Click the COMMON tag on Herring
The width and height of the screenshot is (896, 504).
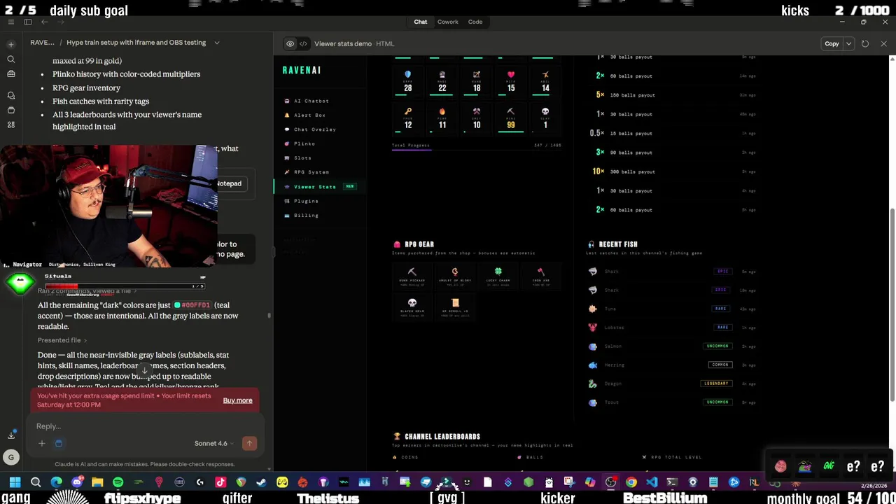click(x=720, y=365)
